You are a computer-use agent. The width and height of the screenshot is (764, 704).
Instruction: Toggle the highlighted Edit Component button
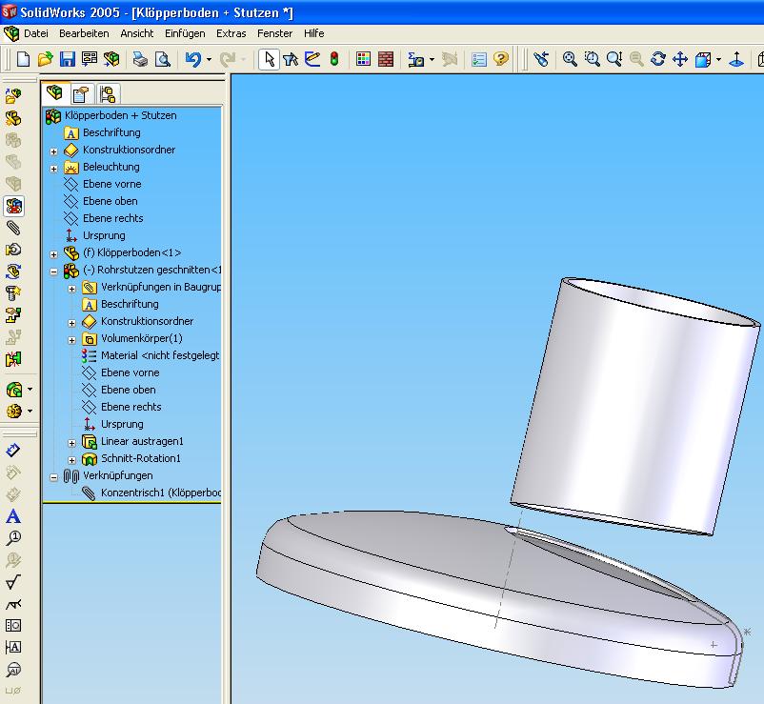[x=13, y=206]
